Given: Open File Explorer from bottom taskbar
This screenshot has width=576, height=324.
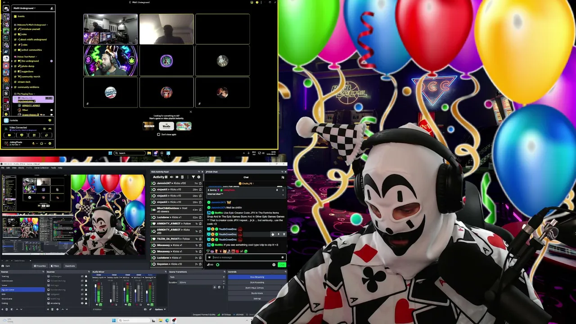Looking at the screenshot, I should [x=161, y=320].
